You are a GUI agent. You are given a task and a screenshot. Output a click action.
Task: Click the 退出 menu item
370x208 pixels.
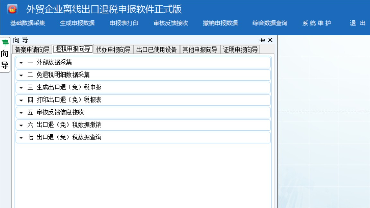click(357, 23)
